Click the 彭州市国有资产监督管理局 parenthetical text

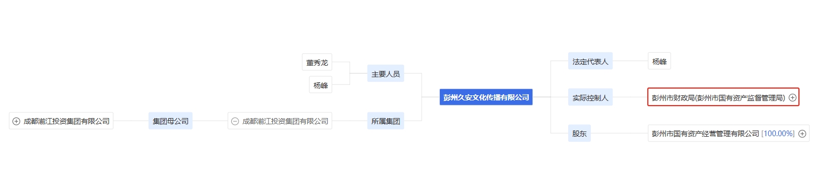coord(740,97)
